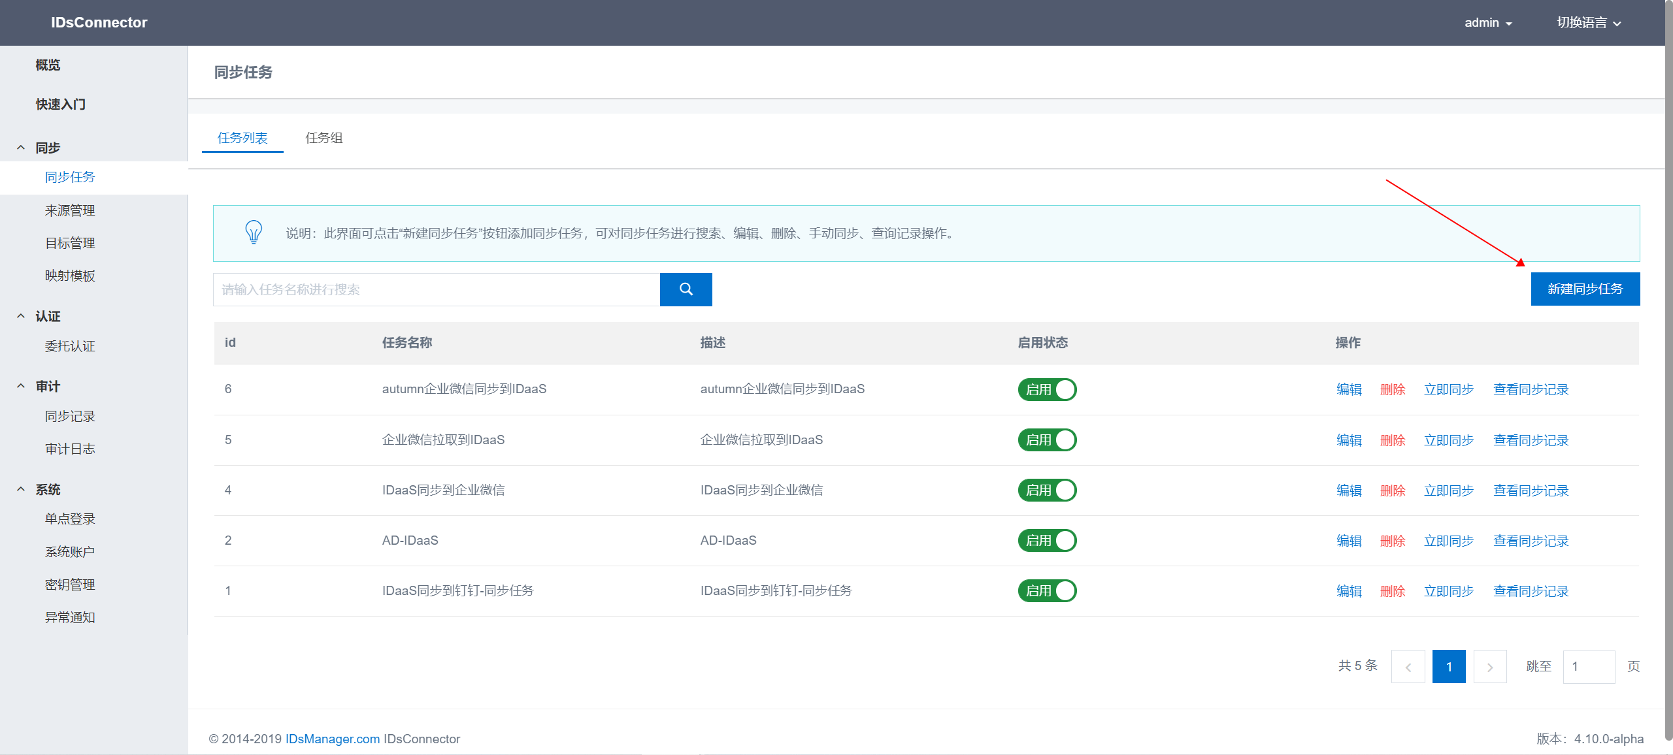Click 编辑 for IDaaS同步到企业微信 task
Screen dimensions: 1673x755
1349,490
